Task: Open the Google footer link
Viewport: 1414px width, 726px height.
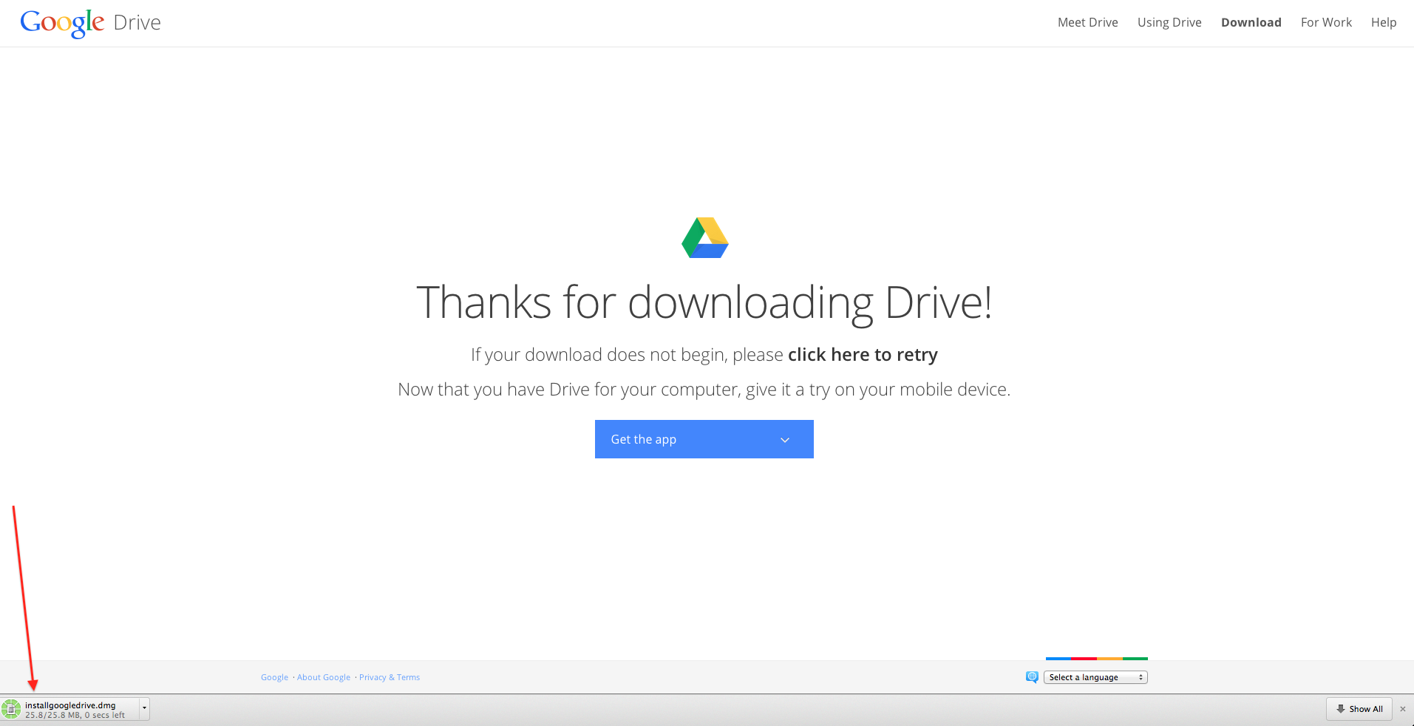Action: [x=274, y=677]
